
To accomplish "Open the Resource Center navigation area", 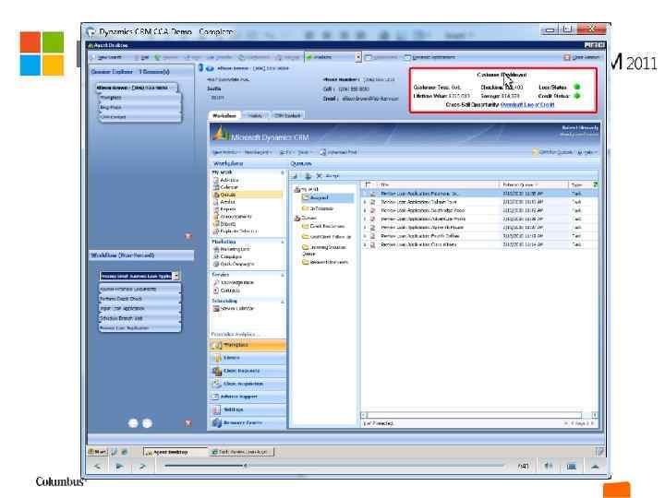I will (x=248, y=422).
